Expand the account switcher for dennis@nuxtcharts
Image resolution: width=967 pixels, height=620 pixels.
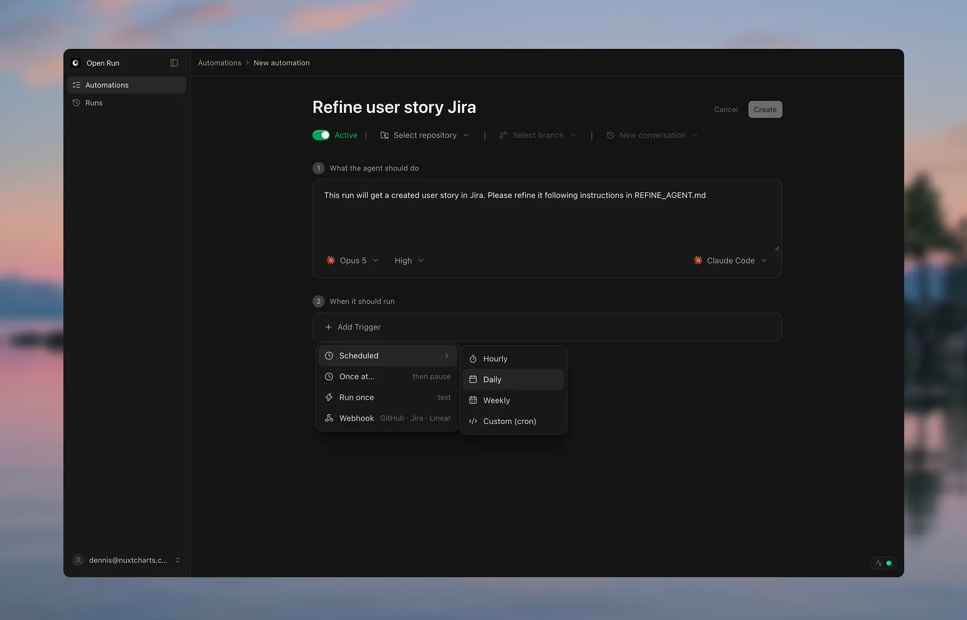click(x=177, y=560)
